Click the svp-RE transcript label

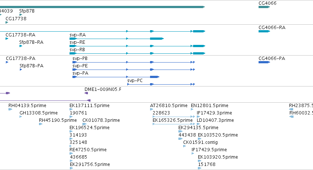[77, 42]
